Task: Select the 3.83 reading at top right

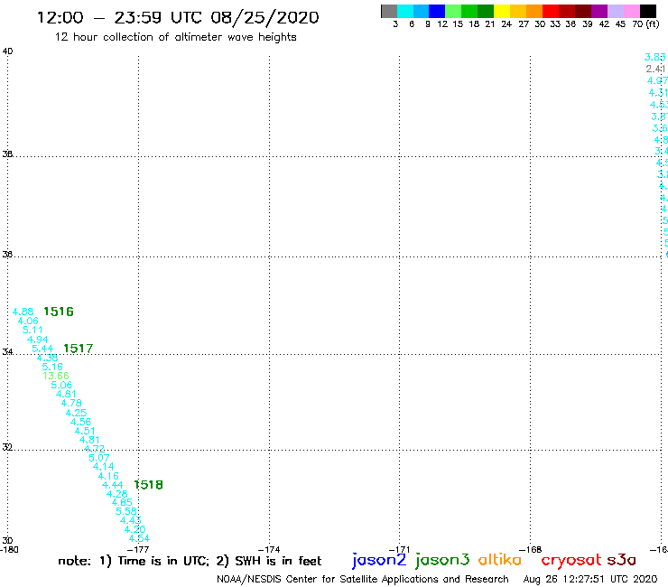Action: (655, 57)
